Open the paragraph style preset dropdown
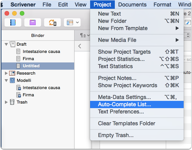The width and height of the screenshot is (192, 150). (85, 35)
